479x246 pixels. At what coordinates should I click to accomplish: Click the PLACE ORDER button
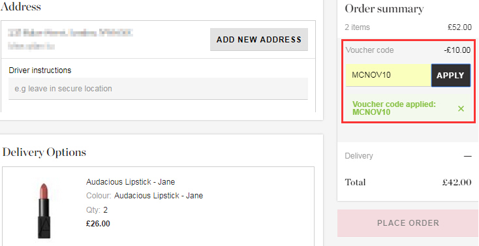click(x=408, y=223)
